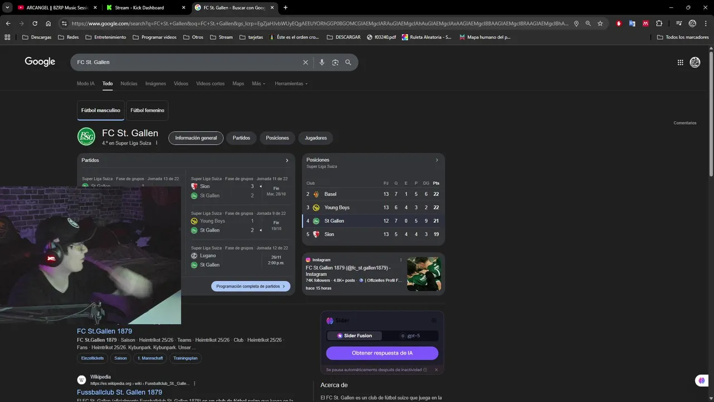Open the Descargas bookmarks folder
This screenshot has width=714, height=402.
coord(37,37)
